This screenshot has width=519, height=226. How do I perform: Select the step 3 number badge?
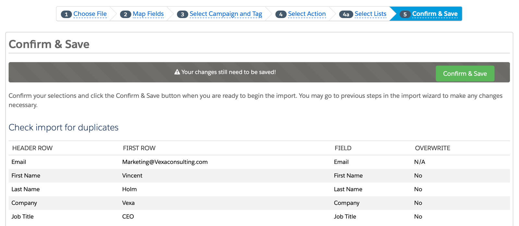coord(182,14)
